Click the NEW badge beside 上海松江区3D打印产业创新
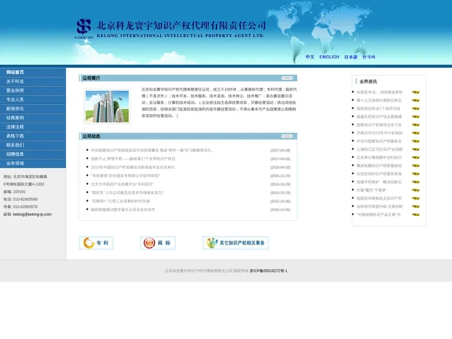Screen dimensions: 452x339 [416, 149]
